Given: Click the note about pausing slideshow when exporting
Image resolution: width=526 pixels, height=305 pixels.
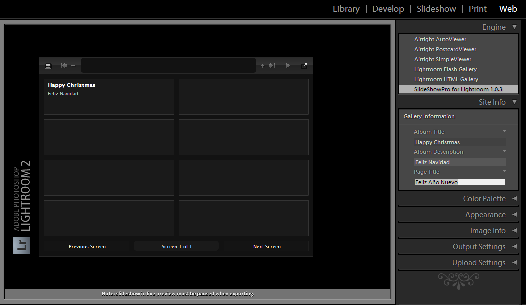Looking at the screenshot, I should (178, 293).
